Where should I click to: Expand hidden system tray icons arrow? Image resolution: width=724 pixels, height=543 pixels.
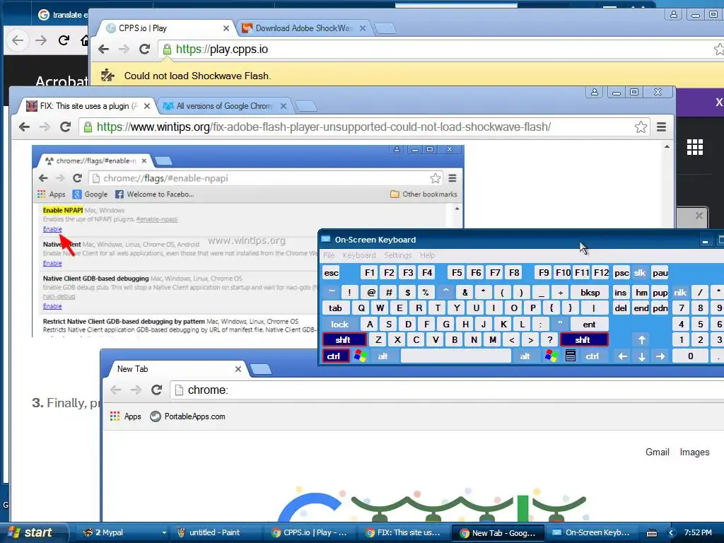[x=671, y=533]
